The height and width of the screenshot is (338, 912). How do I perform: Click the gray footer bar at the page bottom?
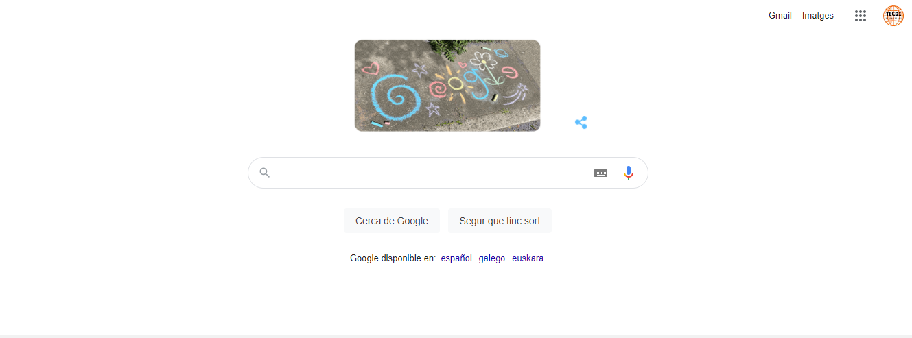(456, 337)
